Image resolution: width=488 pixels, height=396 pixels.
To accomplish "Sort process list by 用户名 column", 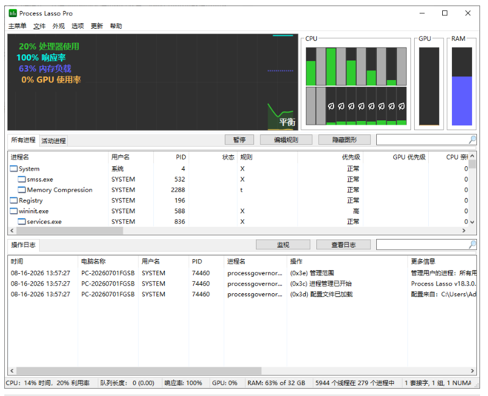I will 131,157.
